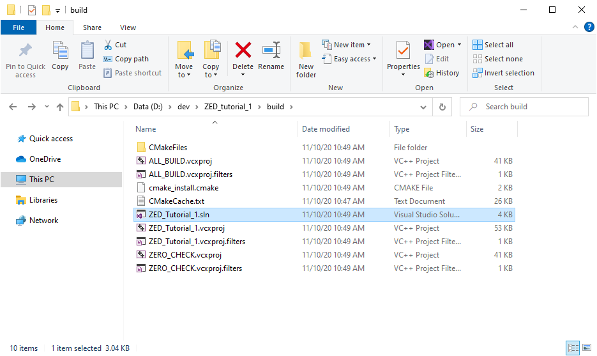Image resolution: width=597 pixels, height=356 pixels.
Task: Select ZERO_CHECK.vcxproj file
Action: [x=324, y=254]
